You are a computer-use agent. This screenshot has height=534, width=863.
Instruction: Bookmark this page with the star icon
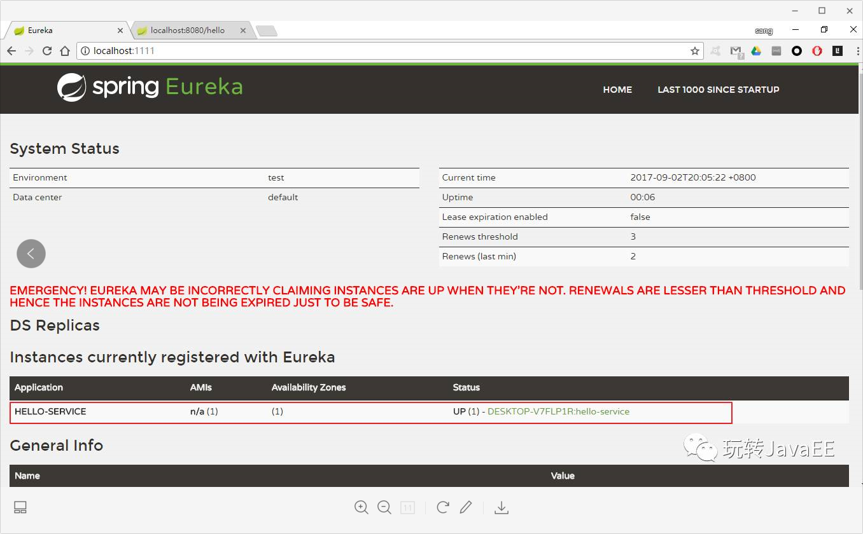tap(695, 51)
